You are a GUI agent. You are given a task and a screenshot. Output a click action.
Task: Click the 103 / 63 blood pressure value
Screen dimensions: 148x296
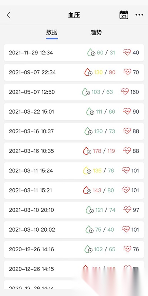(102, 92)
